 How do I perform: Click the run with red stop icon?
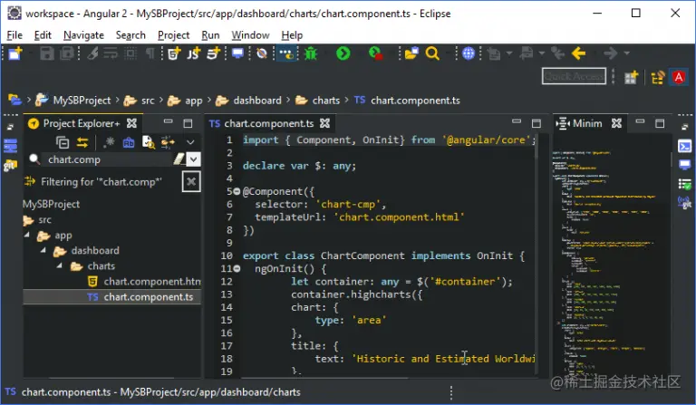(x=375, y=53)
